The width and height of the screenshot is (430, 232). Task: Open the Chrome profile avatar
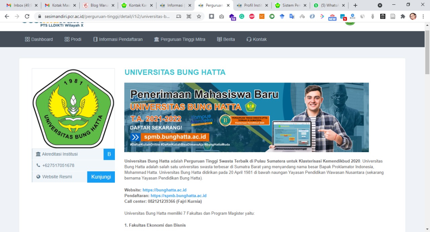(413, 16)
